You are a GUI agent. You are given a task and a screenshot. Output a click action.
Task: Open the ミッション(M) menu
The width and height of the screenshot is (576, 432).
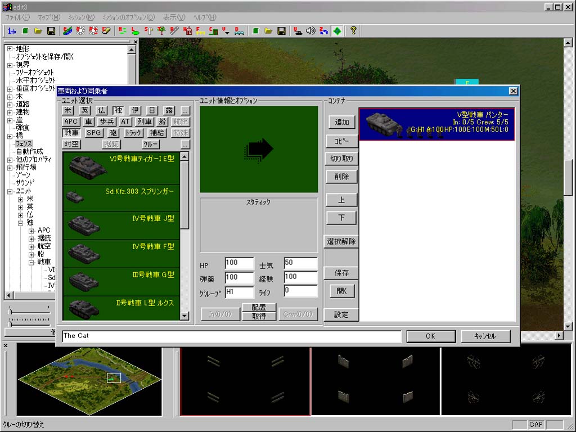click(82, 17)
